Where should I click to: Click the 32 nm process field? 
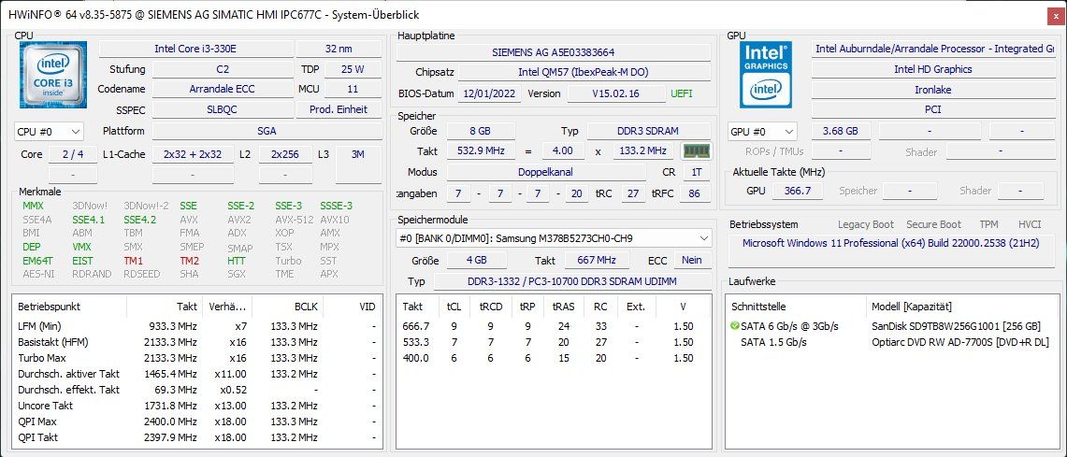coord(339,49)
